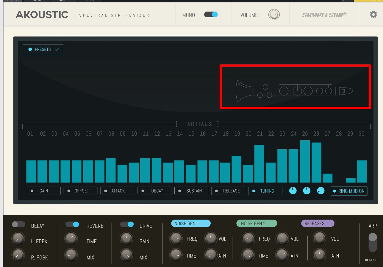Click the clarinet instrument illustration
The height and width of the screenshot is (267, 383).
[x=295, y=90]
